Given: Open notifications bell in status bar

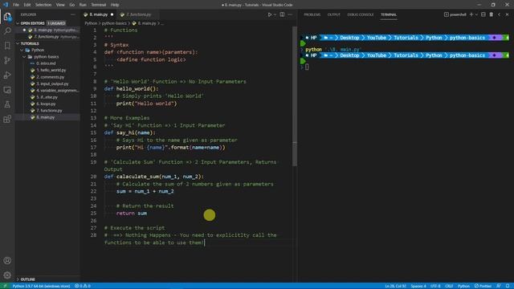Looking at the screenshot, I should click(x=508, y=286).
